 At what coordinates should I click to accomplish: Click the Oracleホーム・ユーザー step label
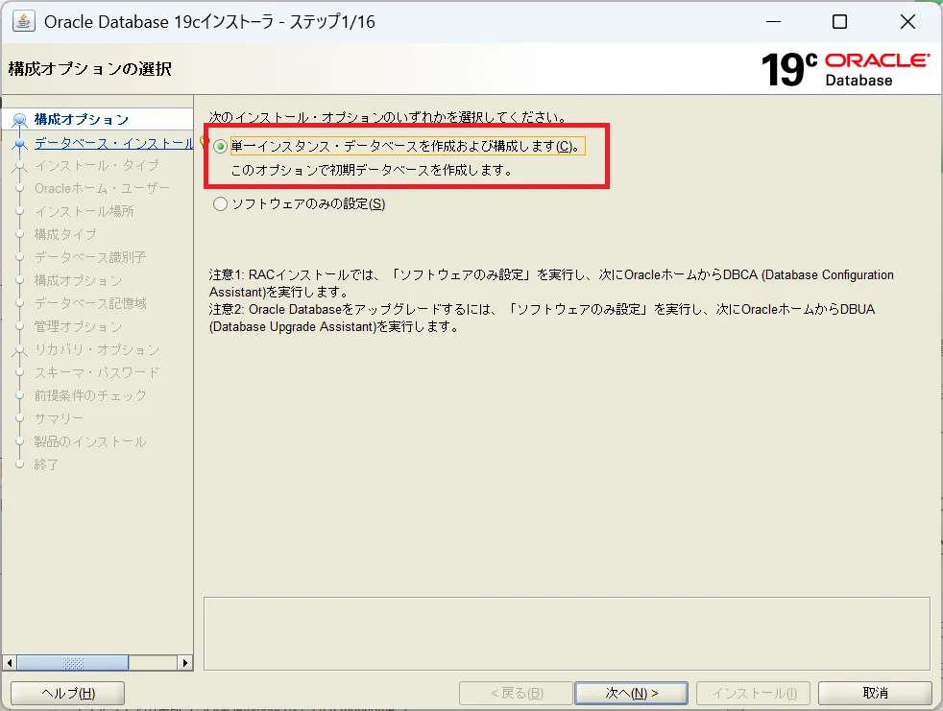point(102,188)
